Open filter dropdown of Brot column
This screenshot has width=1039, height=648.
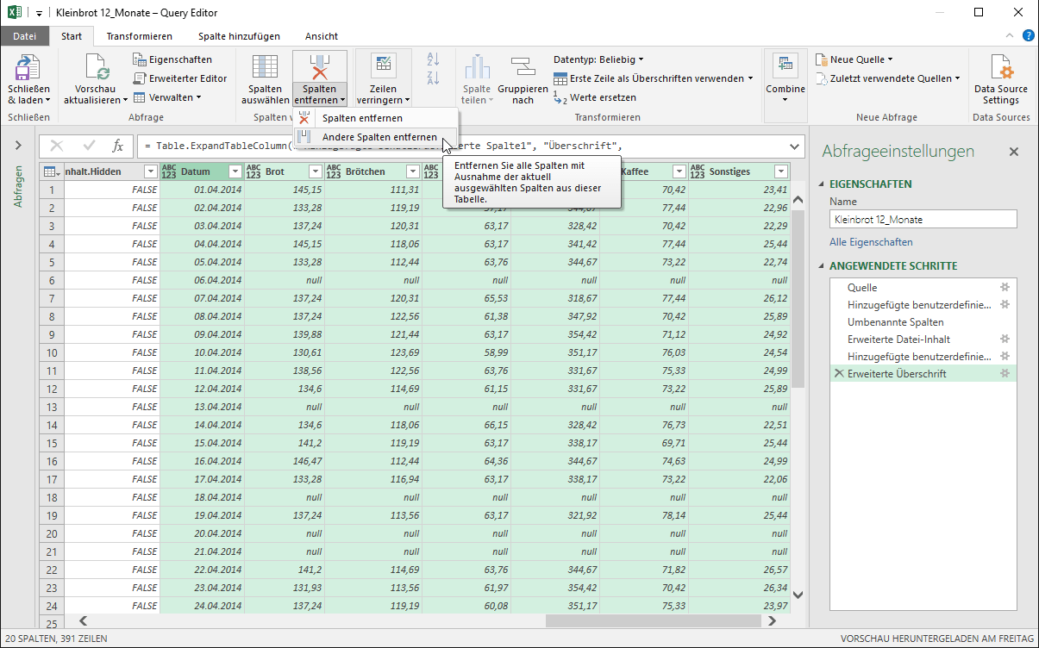[x=315, y=171]
